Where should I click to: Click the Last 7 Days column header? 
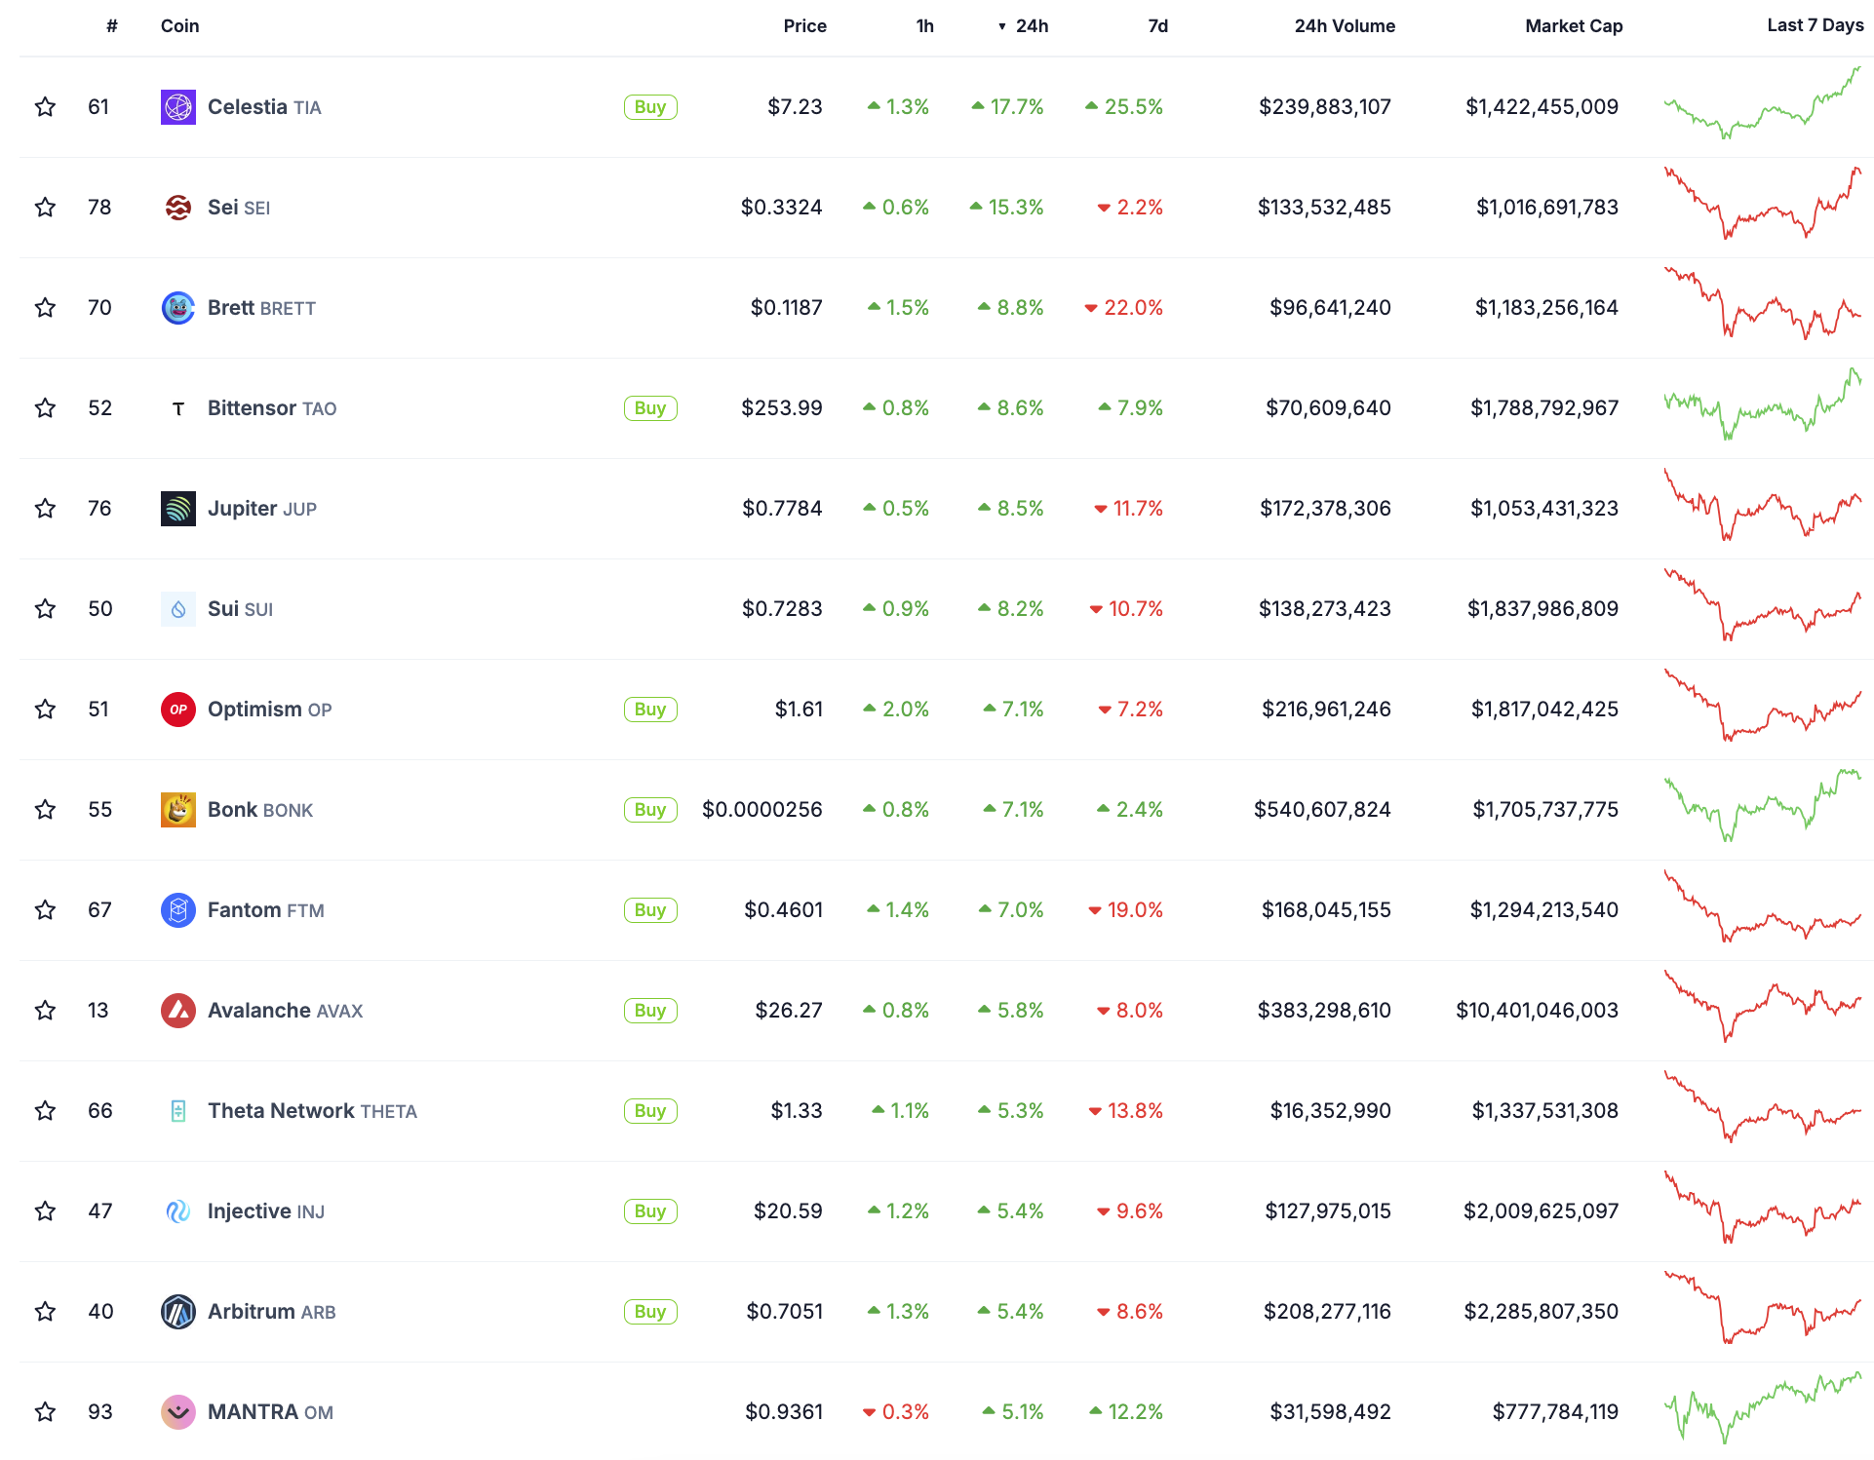[x=1815, y=25]
